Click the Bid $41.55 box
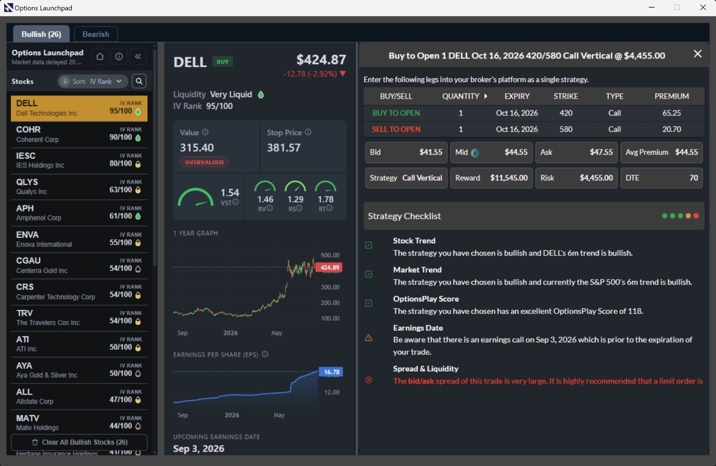This screenshot has height=466, width=716. (406, 152)
